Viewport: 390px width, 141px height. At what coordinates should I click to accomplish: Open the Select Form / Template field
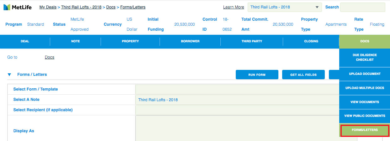tap(237, 89)
